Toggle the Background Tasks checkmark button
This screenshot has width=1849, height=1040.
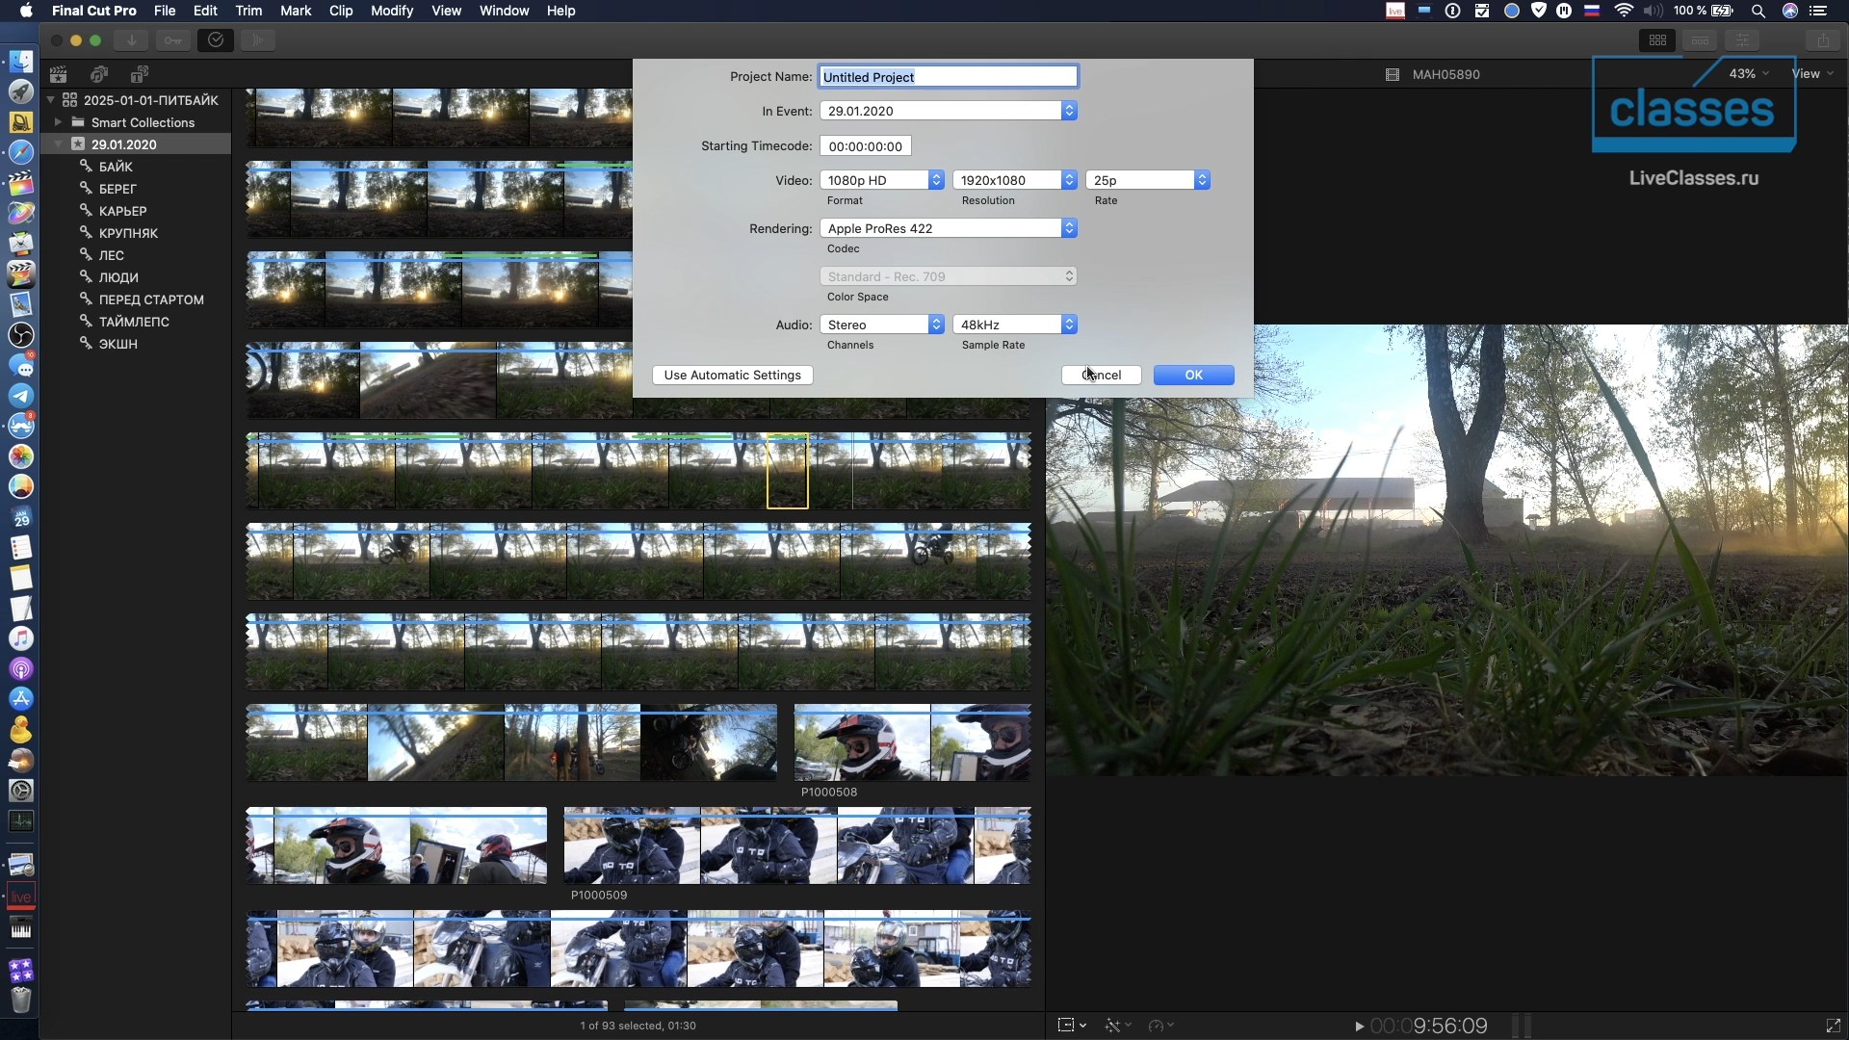tap(216, 40)
